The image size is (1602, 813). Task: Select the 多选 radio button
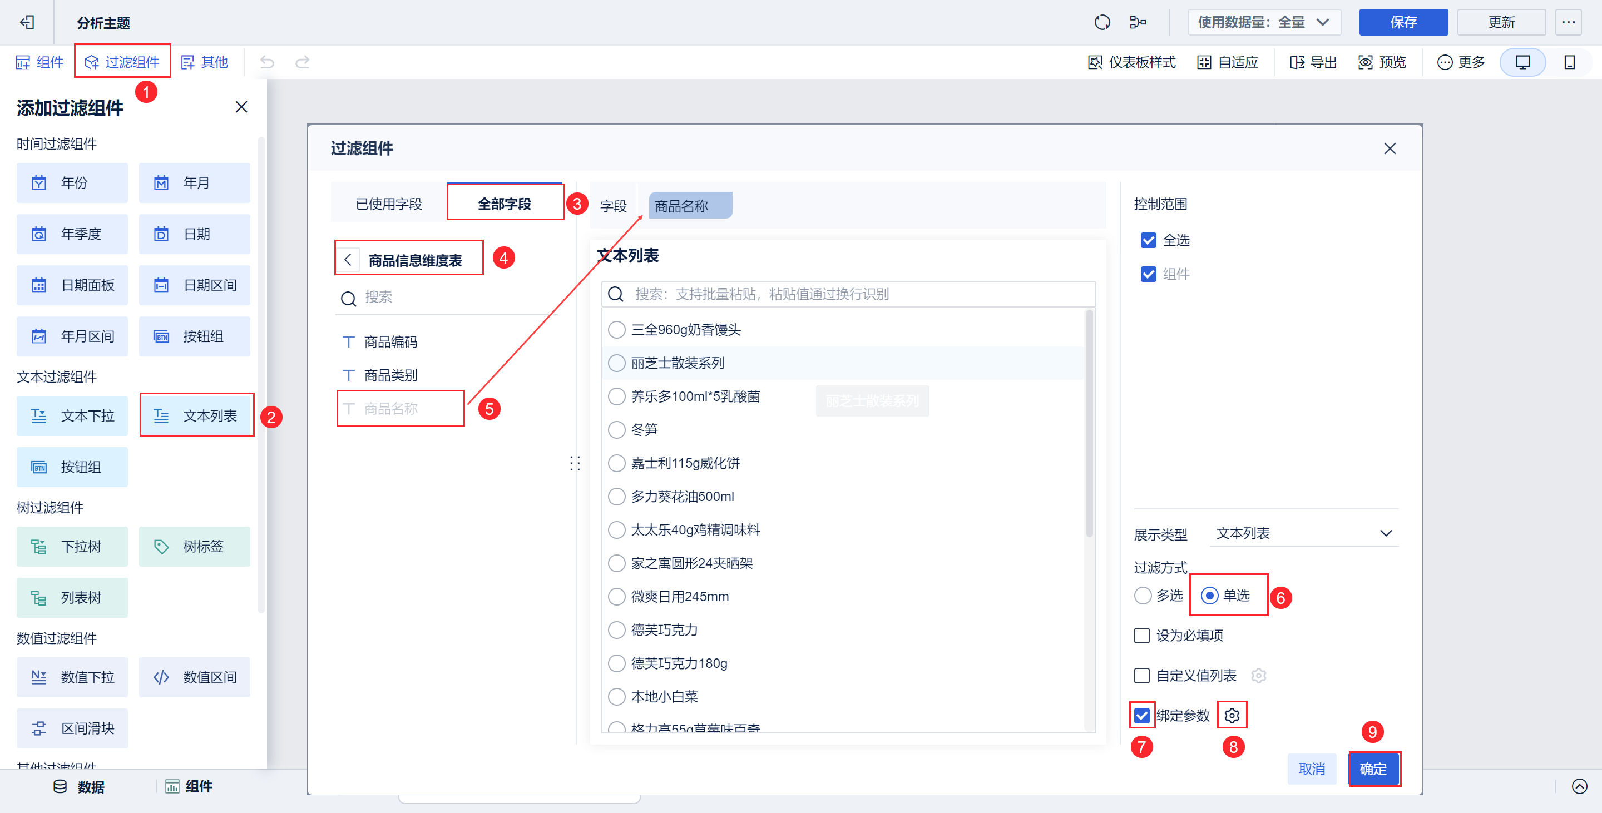[x=1143, y=596]
